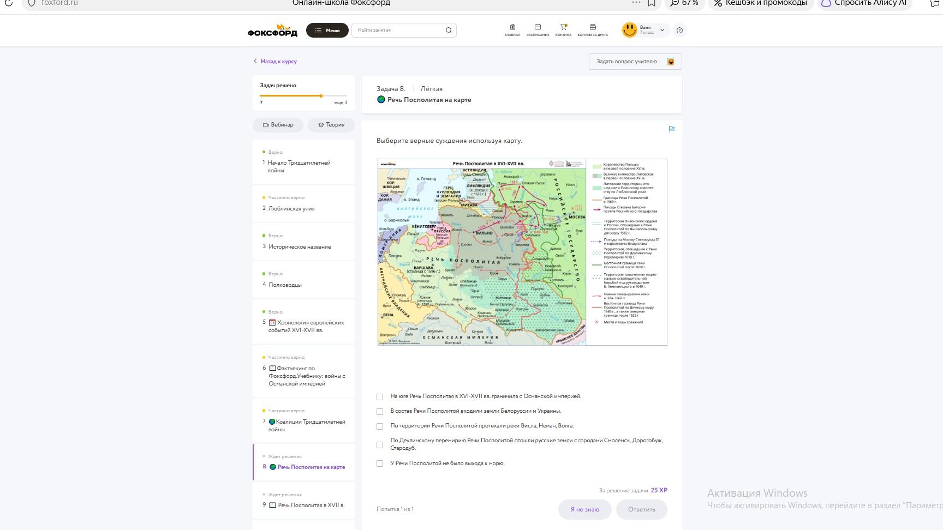This screenshot has width=943, height=530.
Task: Click the smiley user avatar
Action: [630, 30]
